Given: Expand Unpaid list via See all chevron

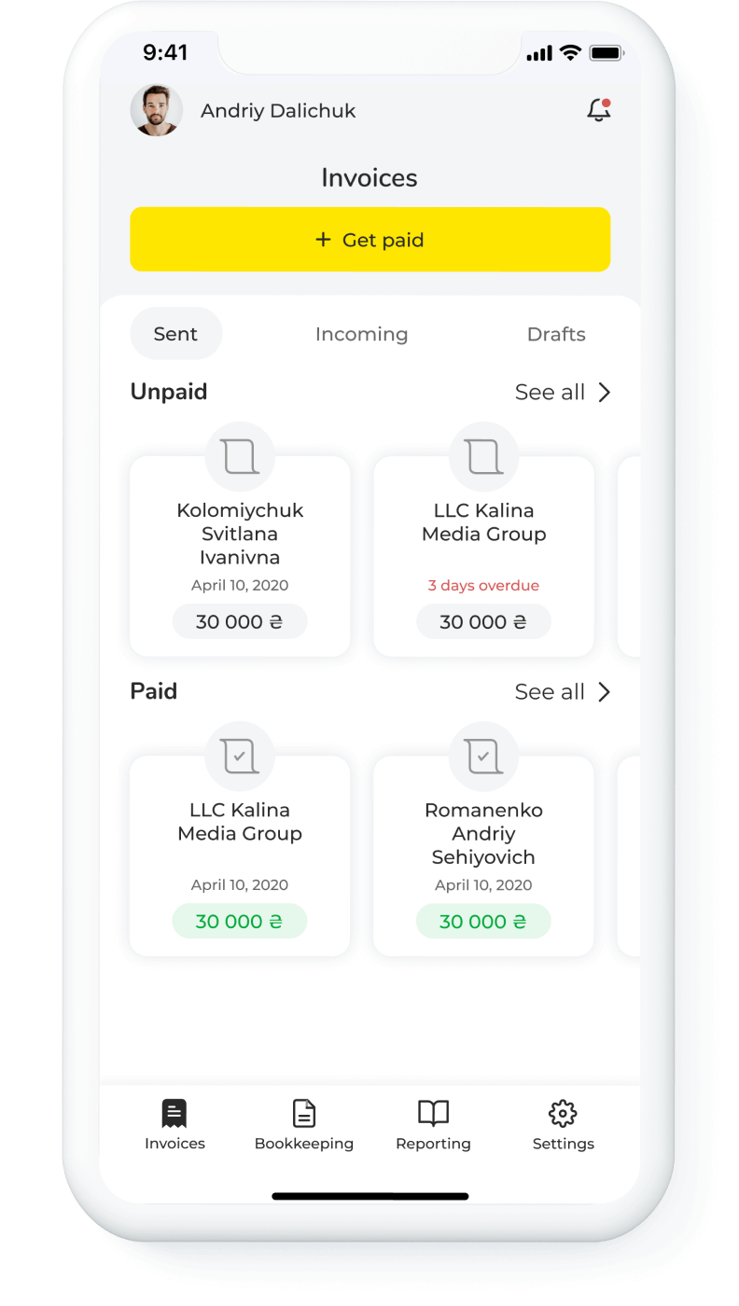Looking at the screenshot, I should [604, 392].
